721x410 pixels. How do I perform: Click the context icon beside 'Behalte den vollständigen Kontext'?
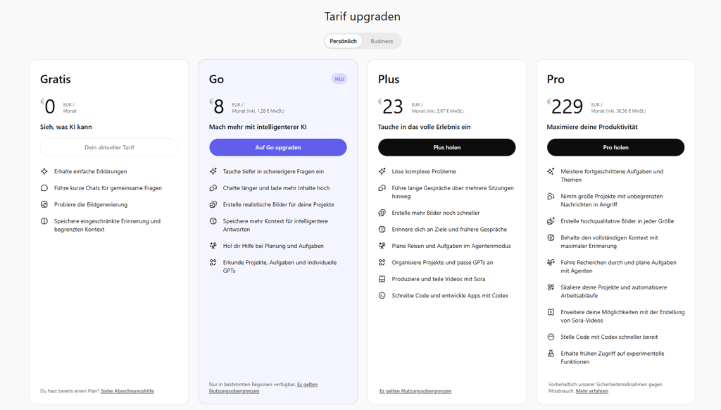(552, 237)
